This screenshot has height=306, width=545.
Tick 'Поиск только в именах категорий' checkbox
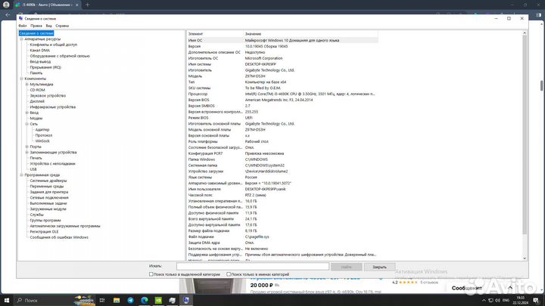pos(229,274)
